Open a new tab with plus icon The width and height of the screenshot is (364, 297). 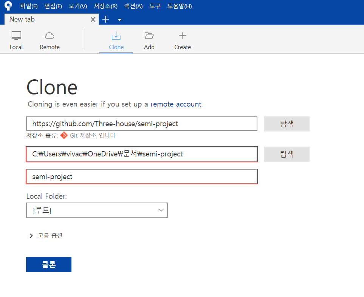[105, 19]
